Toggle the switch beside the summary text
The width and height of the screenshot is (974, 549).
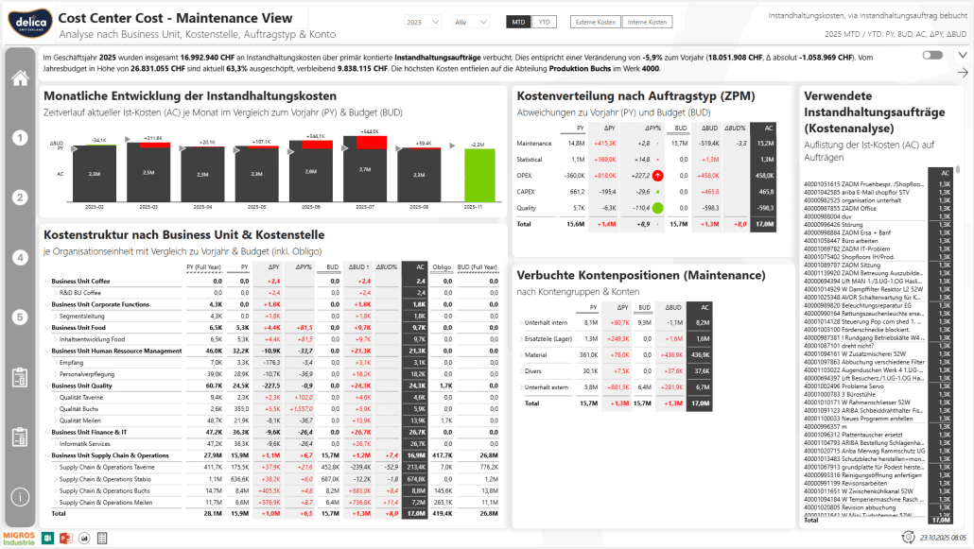pyautogui.click(x=932, y=56)
